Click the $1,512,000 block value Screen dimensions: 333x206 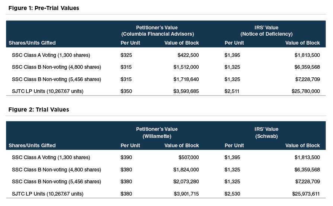pyautogui.click(x=186, y=67)
